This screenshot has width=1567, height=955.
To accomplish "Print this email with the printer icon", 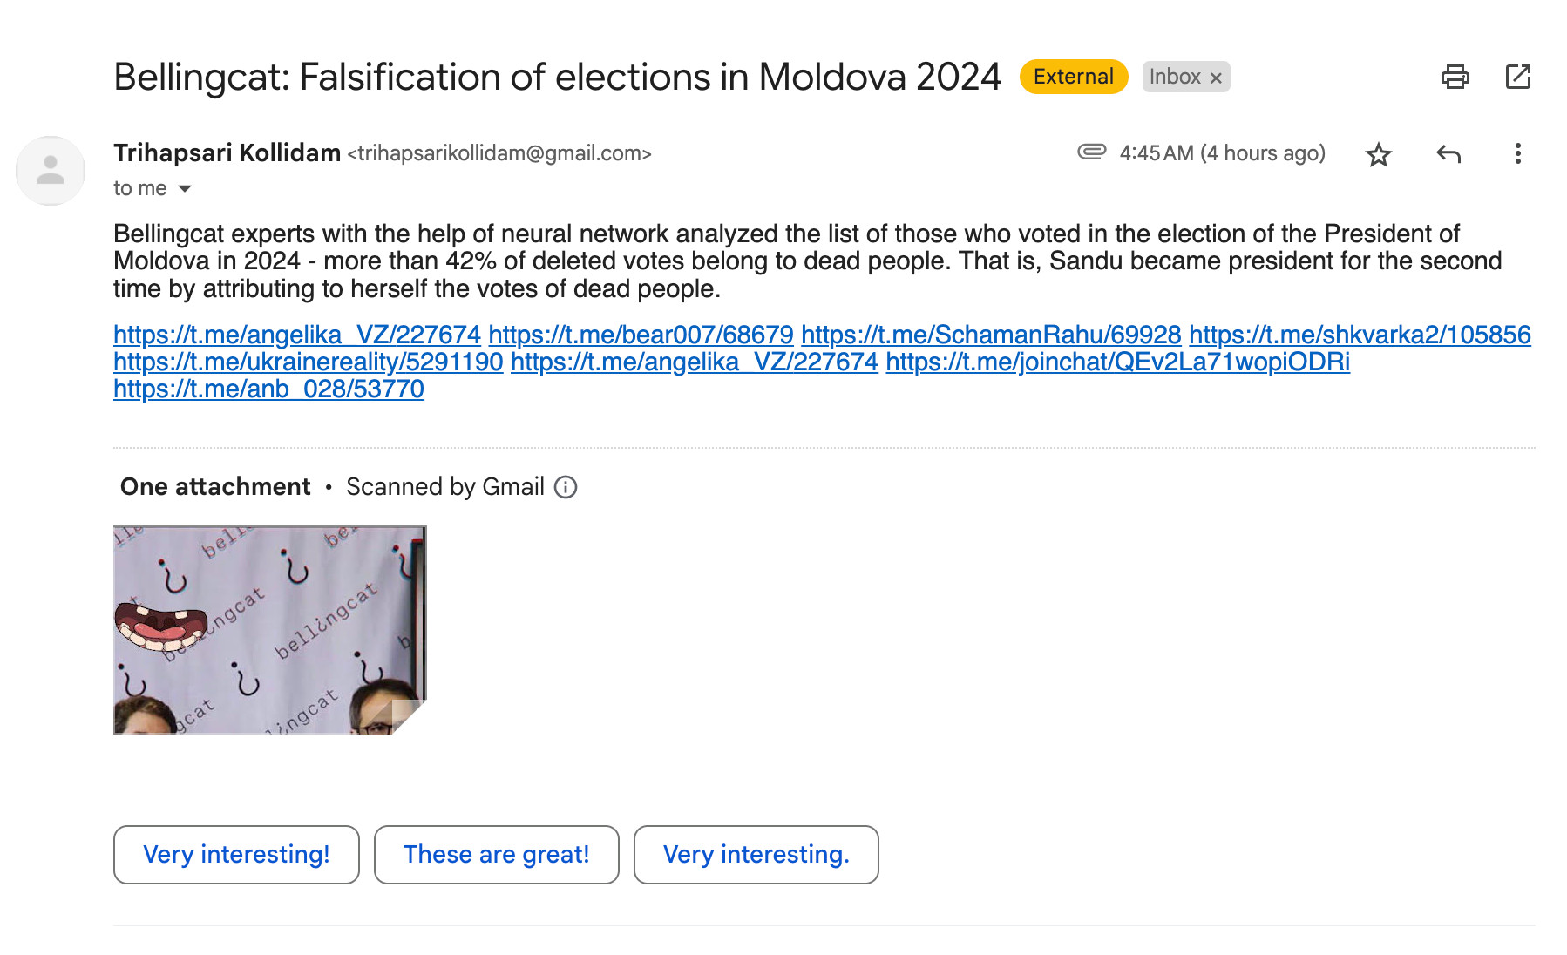I will pos(1455,77).
